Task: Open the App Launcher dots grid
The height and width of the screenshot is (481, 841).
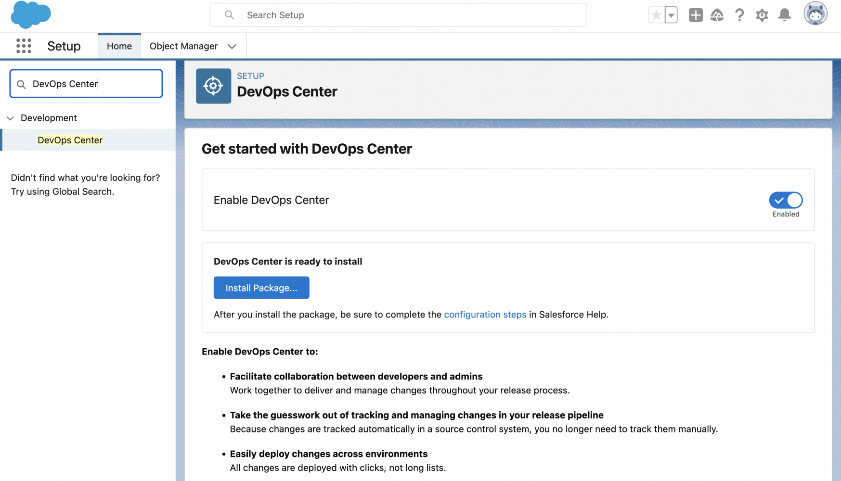Action: point(24,46)
